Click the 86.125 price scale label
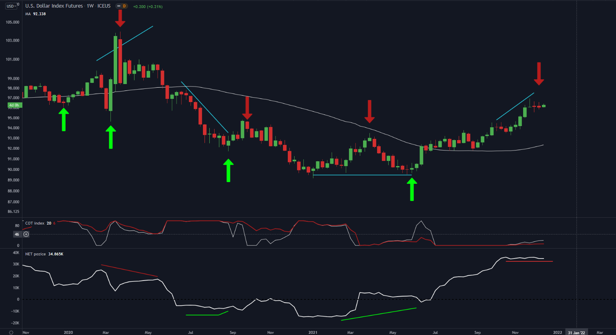616x335 pixels. tap(13, 212)
